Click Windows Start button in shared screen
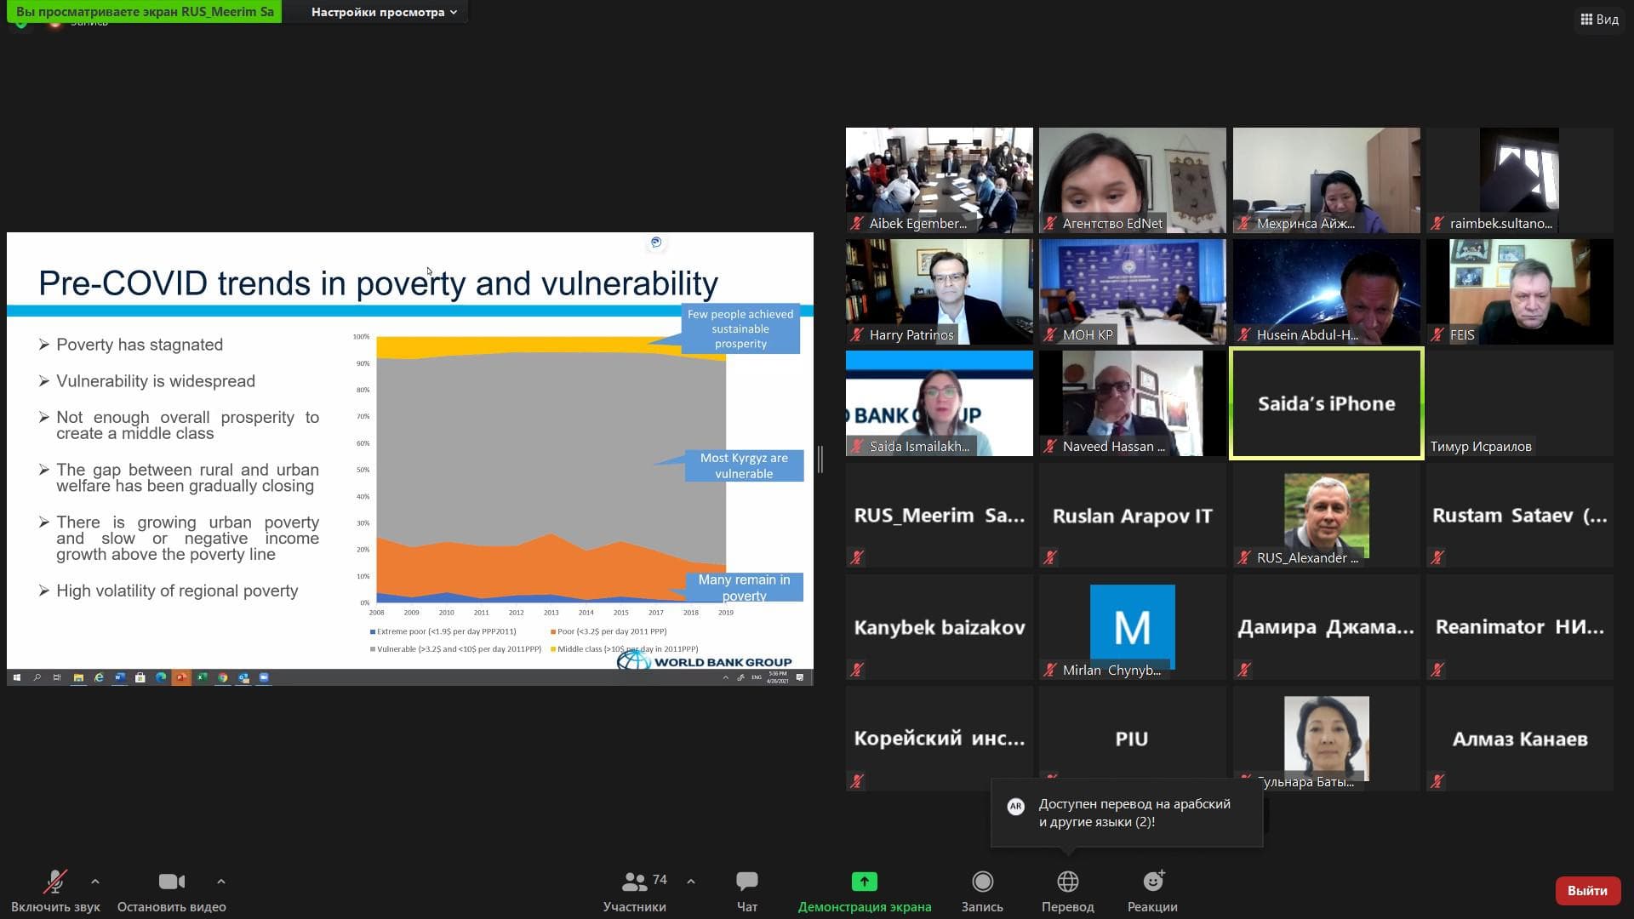Image resolution: width=1634 pixels, height=919 pixels. pyautogui.click(x=16, y=677)
